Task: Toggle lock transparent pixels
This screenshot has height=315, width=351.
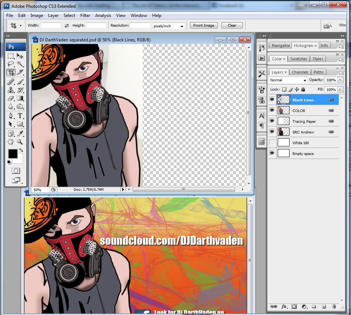Action: click(284, 89)
